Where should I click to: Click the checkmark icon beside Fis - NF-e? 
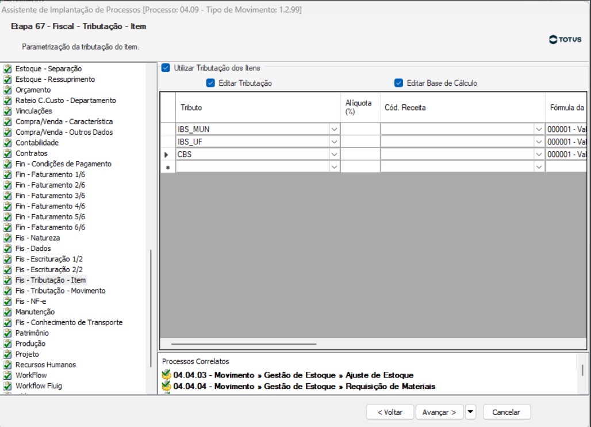click(7, 302)
